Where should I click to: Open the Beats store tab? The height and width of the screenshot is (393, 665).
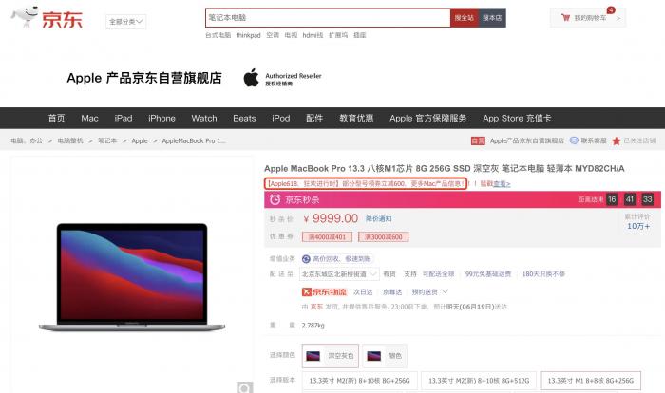coord(244,119)
